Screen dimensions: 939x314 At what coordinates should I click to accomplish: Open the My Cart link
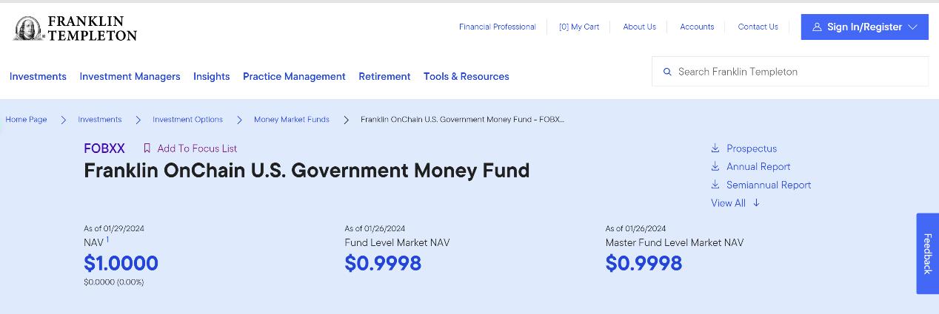click(x=579, y=27)
